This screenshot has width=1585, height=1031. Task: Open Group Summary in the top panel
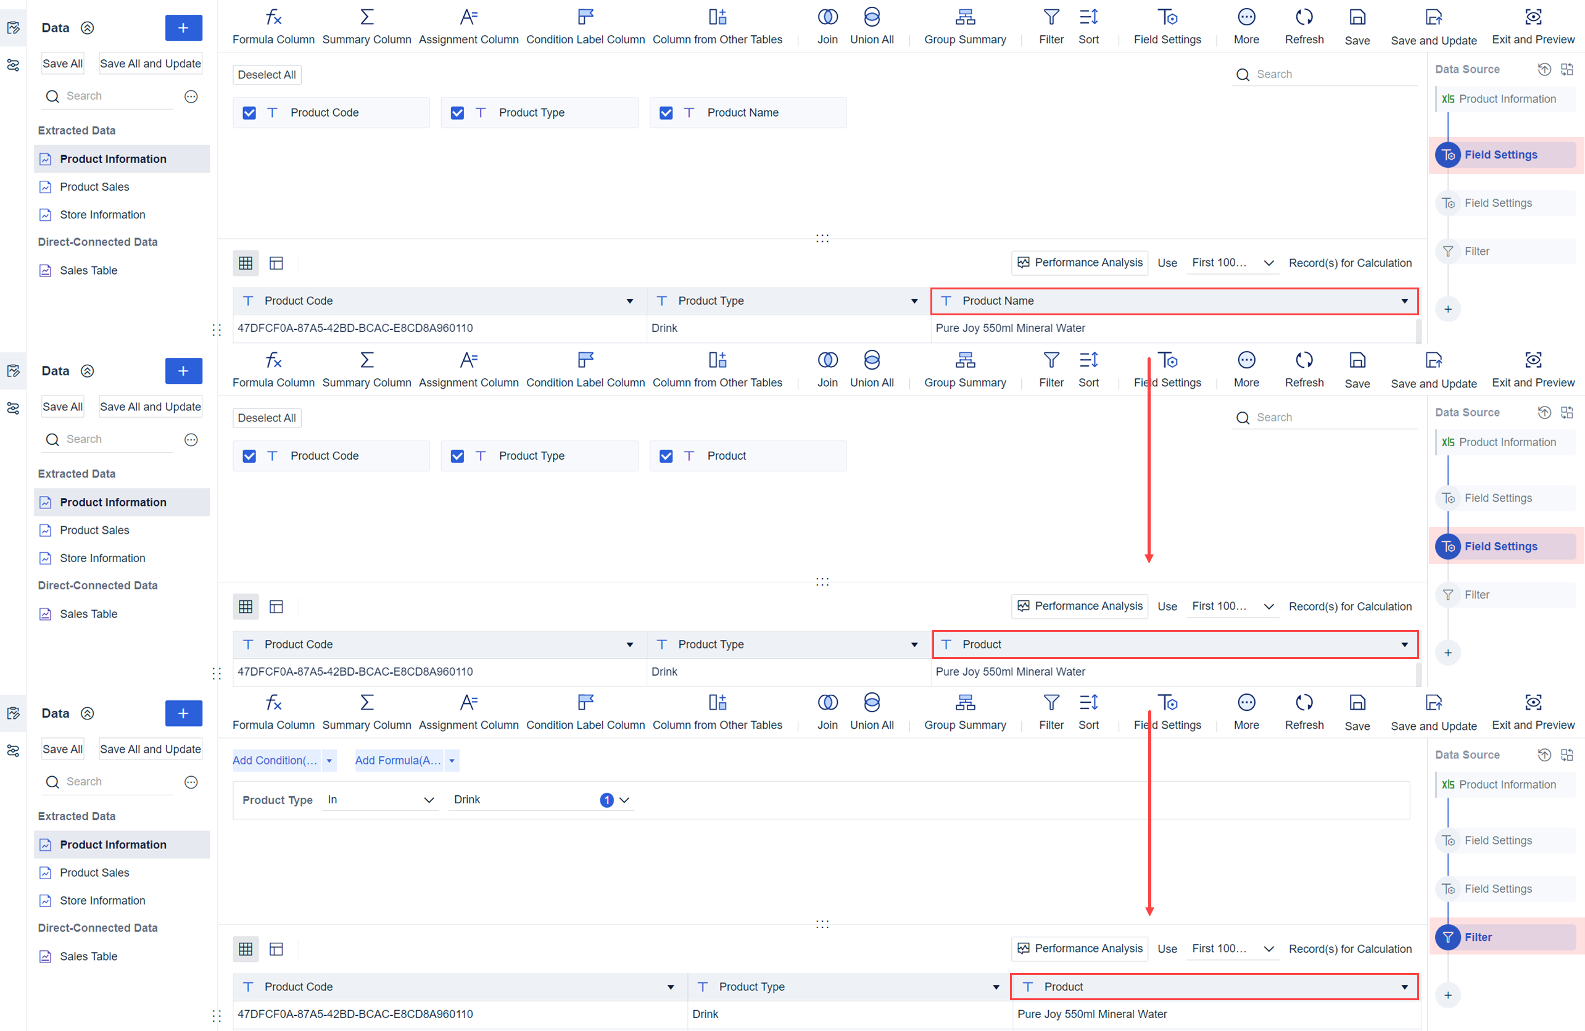point(964,27)
